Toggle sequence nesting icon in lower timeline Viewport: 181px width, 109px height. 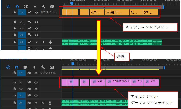click(x=8, y=67)
